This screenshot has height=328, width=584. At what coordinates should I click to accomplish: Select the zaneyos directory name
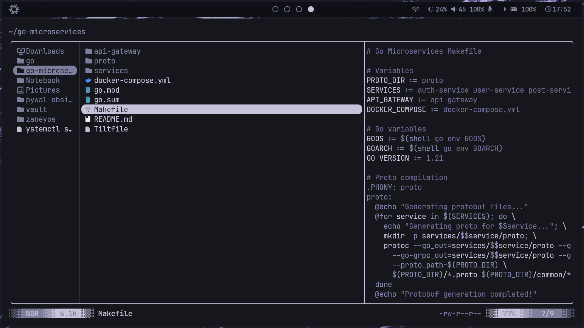(x=41, y=119)
